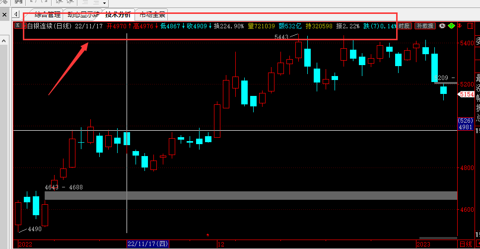The height and width of the screenshot is (249, 480).
Task: Click the low label 4490
Action: coord(35,229)
